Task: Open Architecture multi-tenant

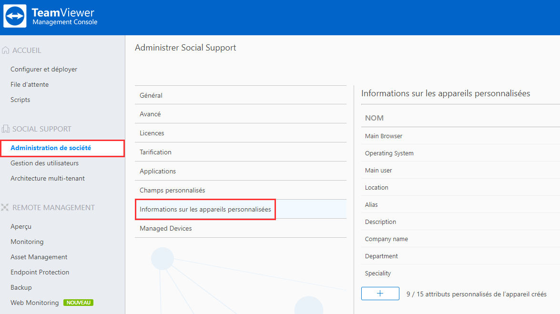Action: 48,179
